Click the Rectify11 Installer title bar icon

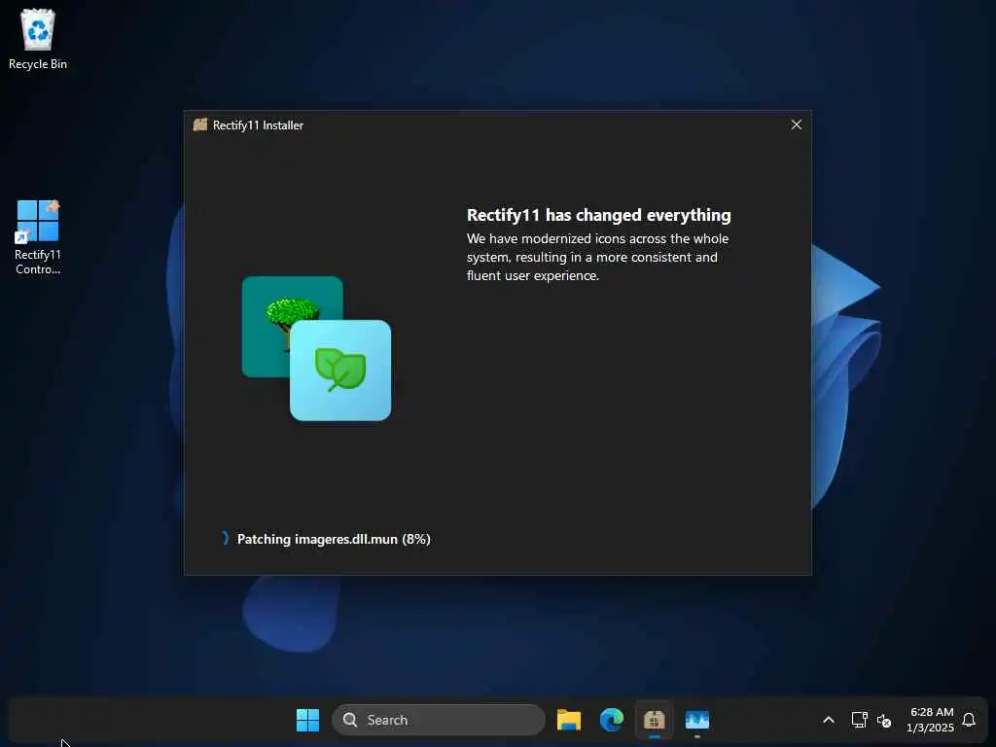point(200,124)
